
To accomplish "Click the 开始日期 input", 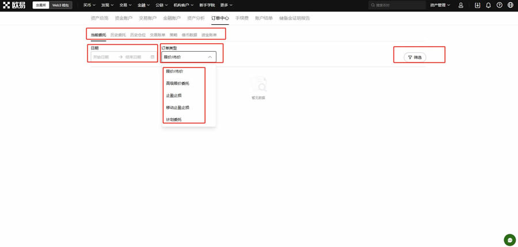I will [x=101, y=57].
